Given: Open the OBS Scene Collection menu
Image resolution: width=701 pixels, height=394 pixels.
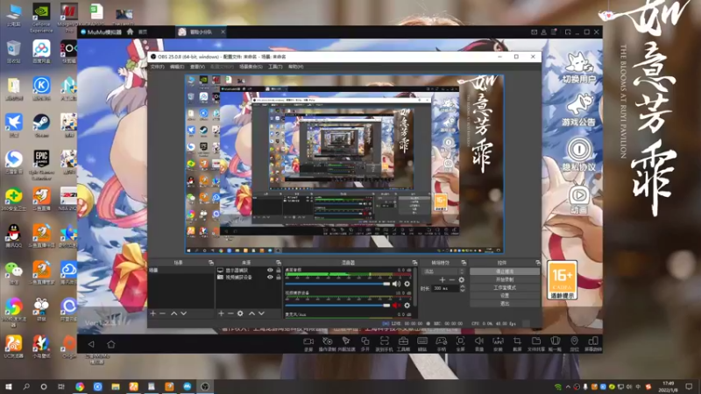Looking at the screenshot, I should tap(251, 67).
